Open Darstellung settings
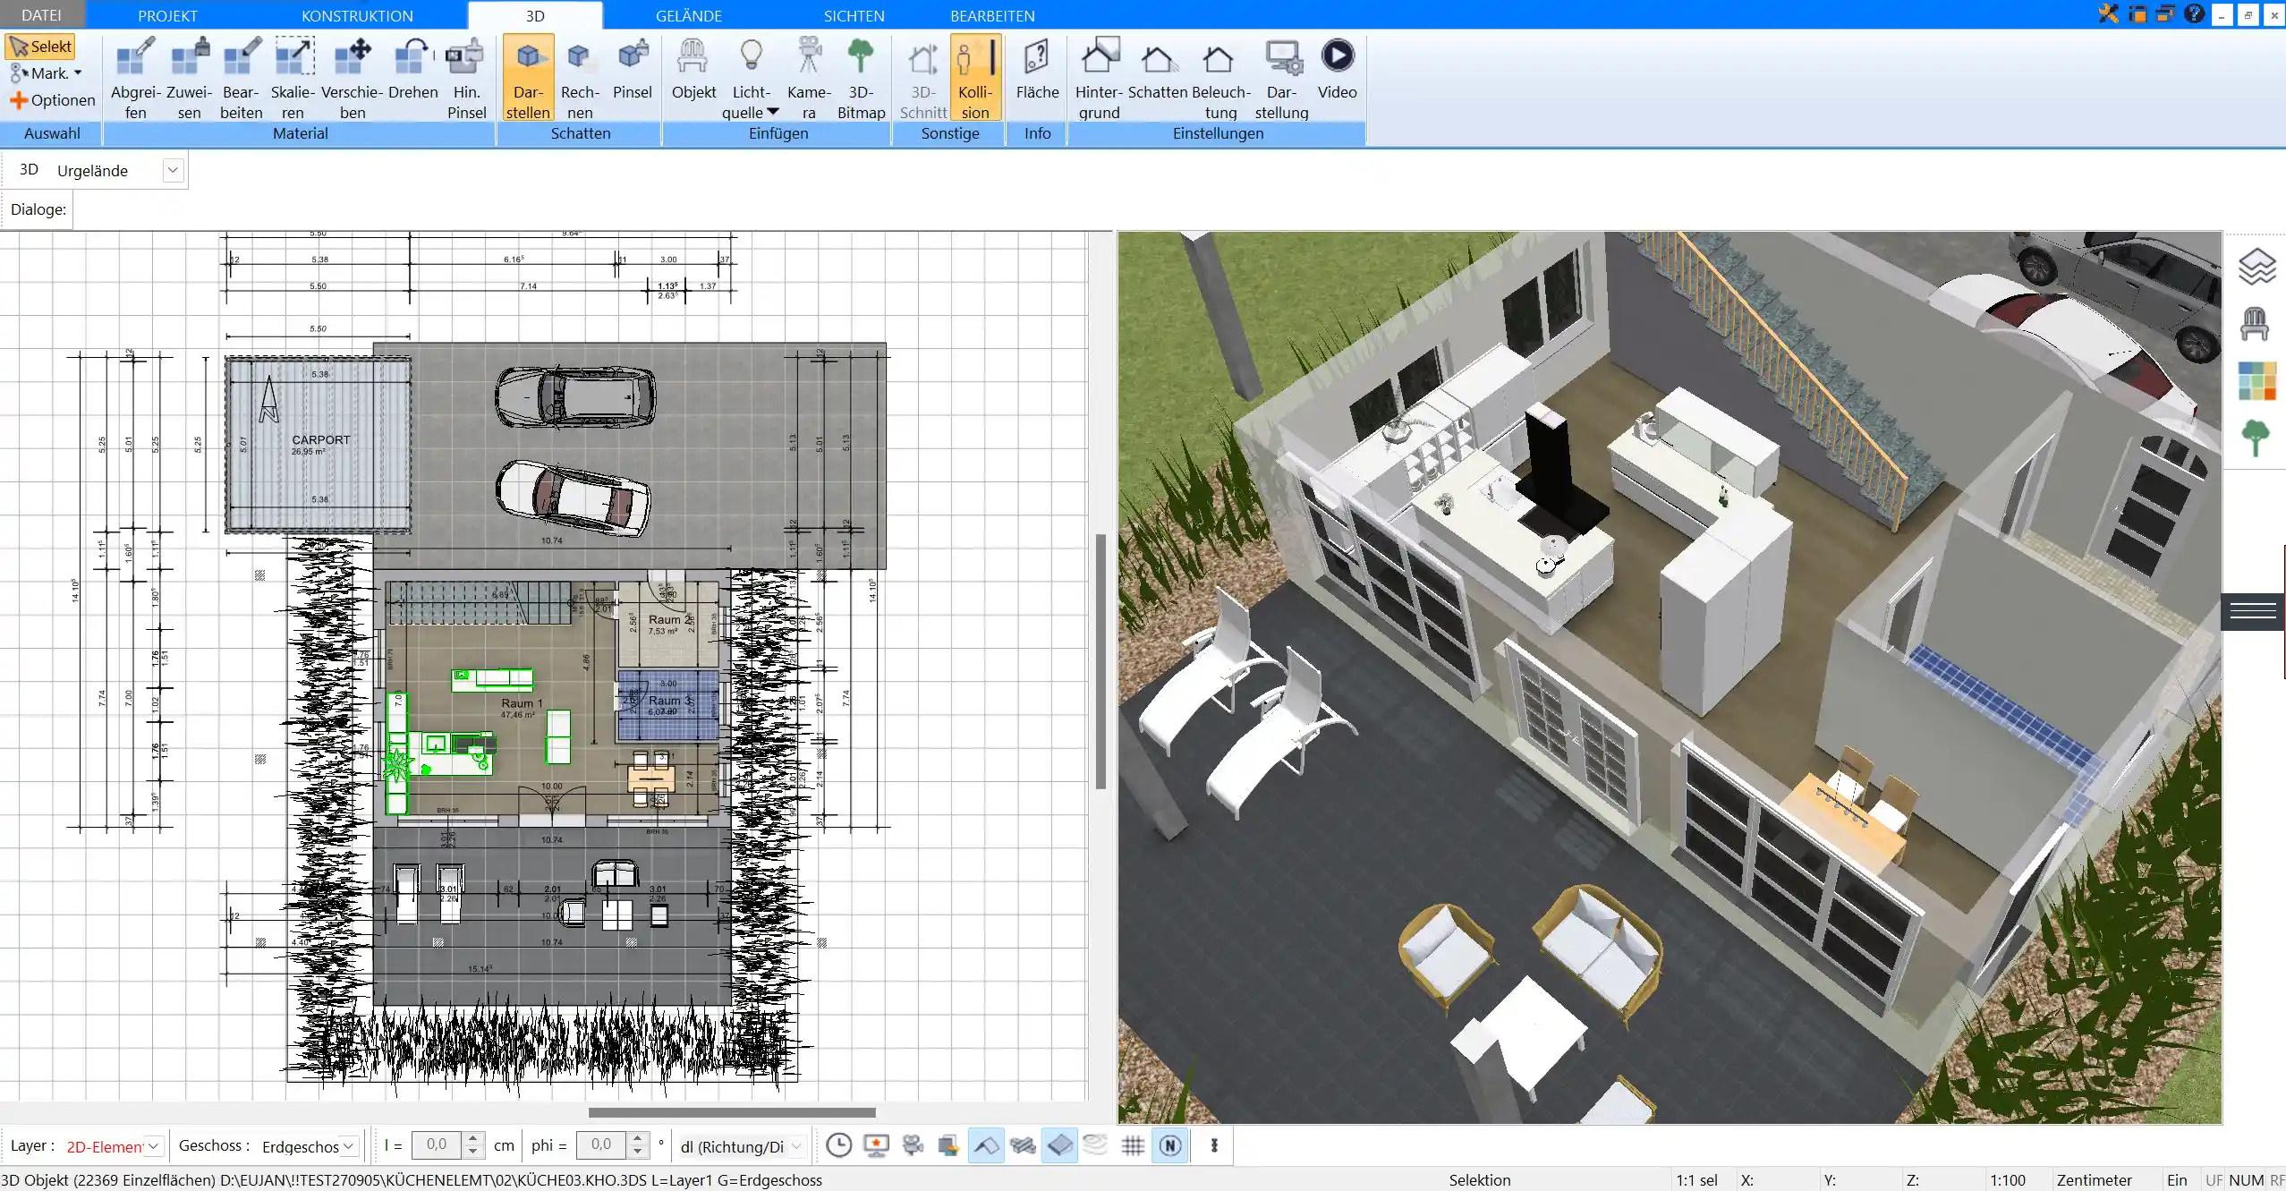 pyautogui.click(x=1281, y=78)
